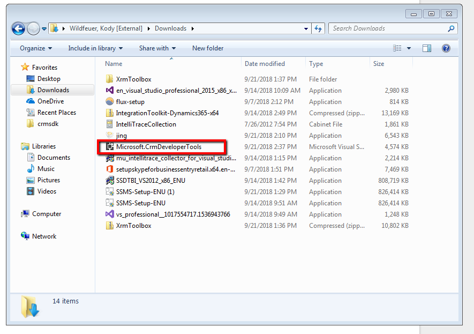Select IntegrationToolkit-Dynamics365-x64 zip icon
Screen dimensions: 474x334
pos(109,113)
